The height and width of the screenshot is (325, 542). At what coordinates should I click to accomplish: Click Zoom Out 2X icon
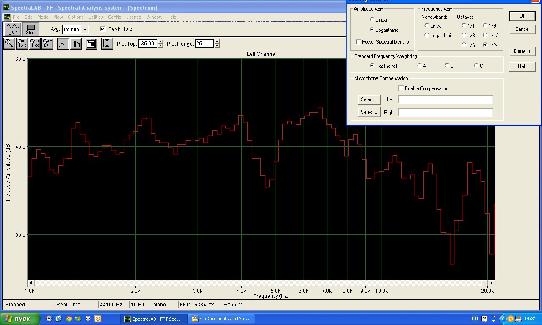pyautogui.click(x=35, y=44)
